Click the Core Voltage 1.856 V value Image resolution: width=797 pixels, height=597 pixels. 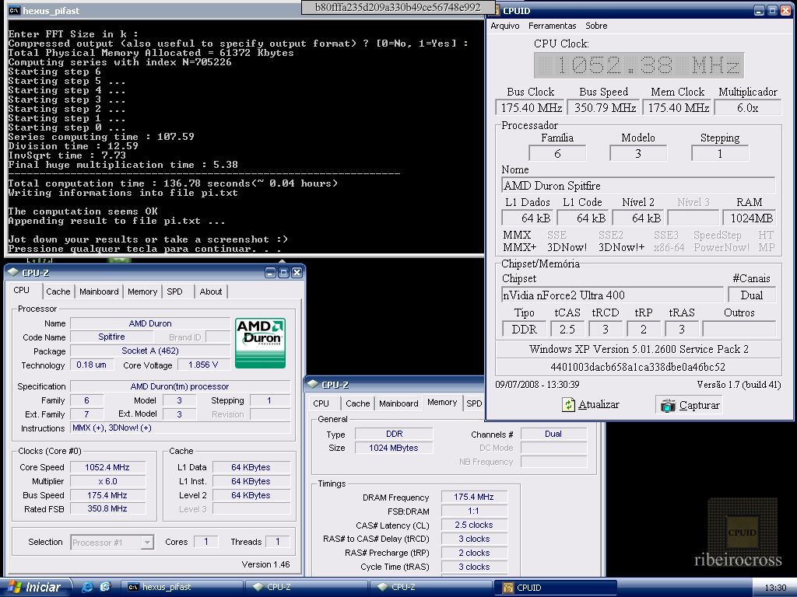click(203, 365)
